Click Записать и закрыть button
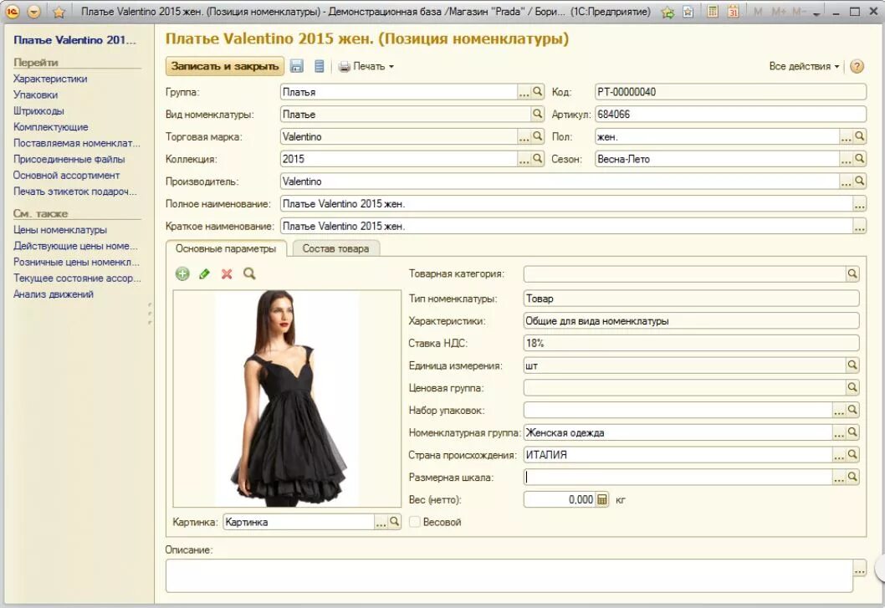 pos(225,66)
